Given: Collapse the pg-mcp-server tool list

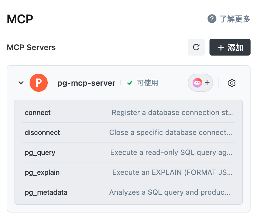Looking at the screenshot, I should (x=21, y=83).
